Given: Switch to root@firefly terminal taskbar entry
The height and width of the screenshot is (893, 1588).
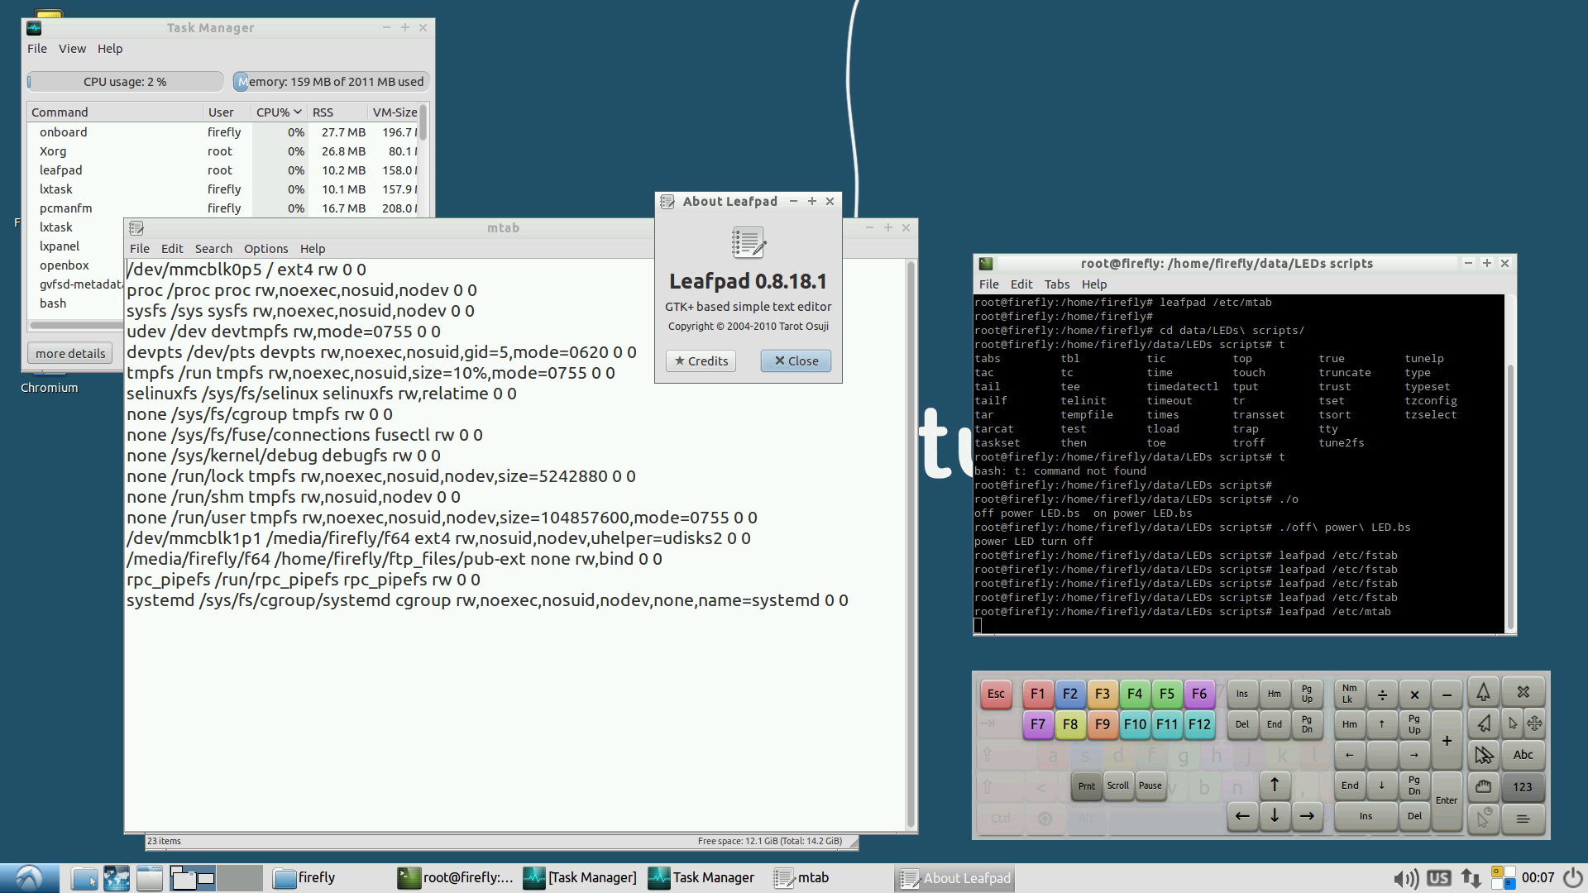Looking at the screenshot, I should (x=455, y=878).
